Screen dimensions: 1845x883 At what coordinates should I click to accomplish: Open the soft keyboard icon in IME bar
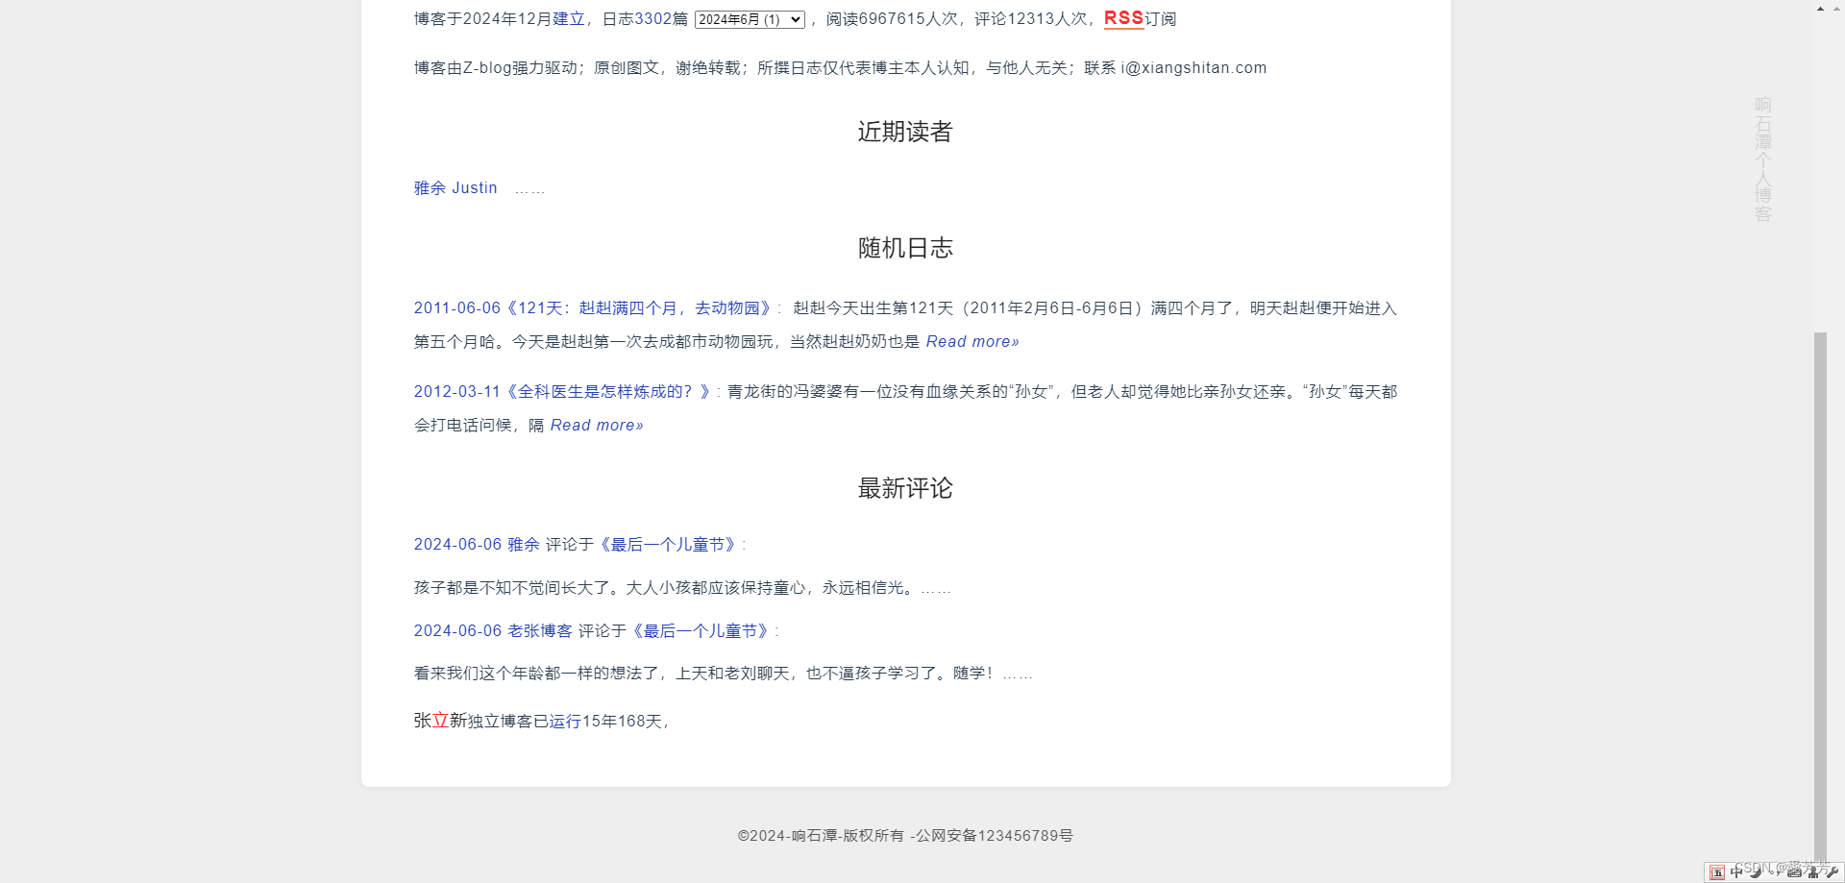1794,873
